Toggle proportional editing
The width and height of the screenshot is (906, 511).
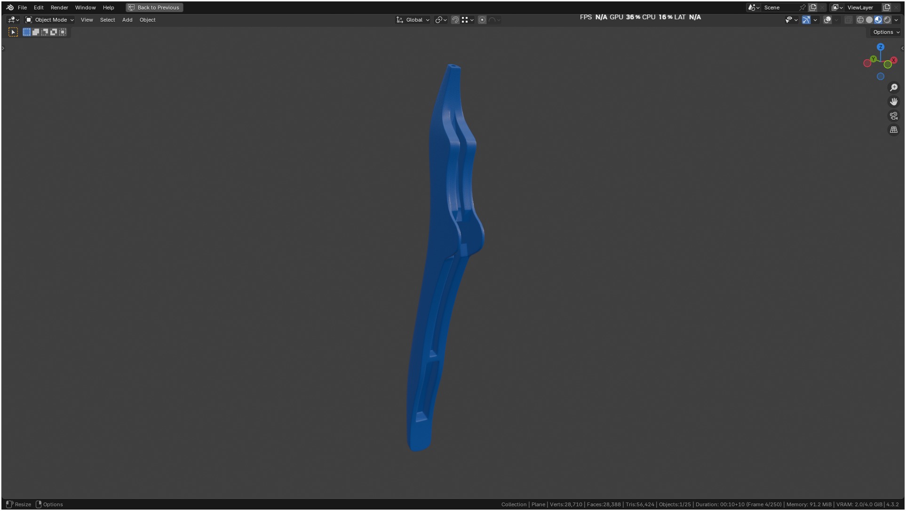[482, 20]
